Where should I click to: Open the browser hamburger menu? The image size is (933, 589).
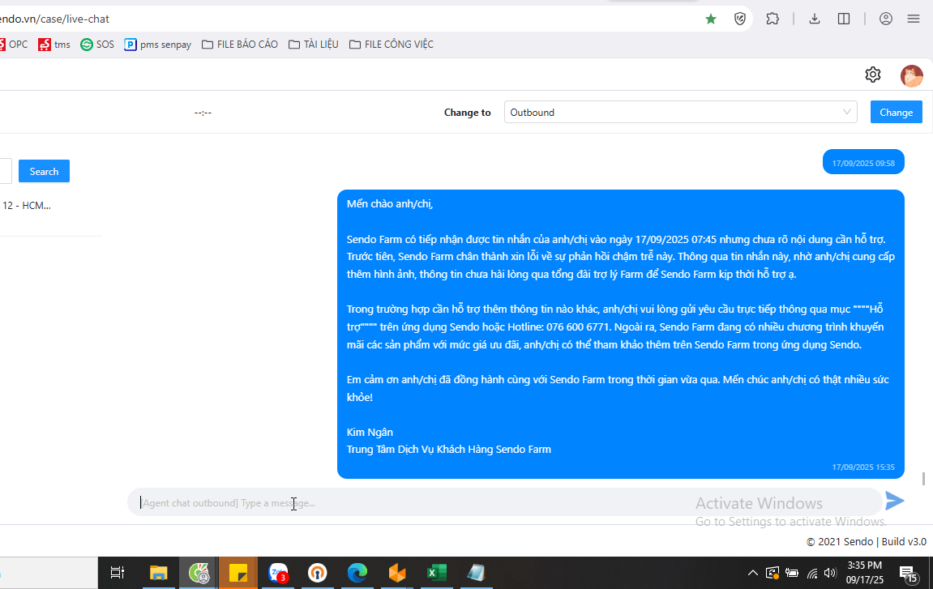point(914,19)
